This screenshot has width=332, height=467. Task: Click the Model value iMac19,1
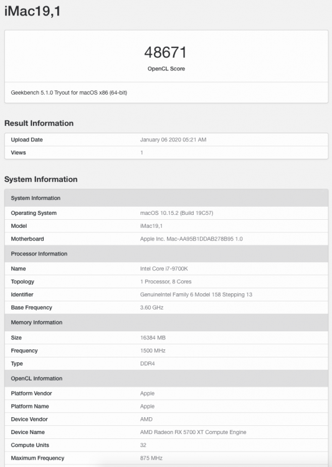coord(151,226)
